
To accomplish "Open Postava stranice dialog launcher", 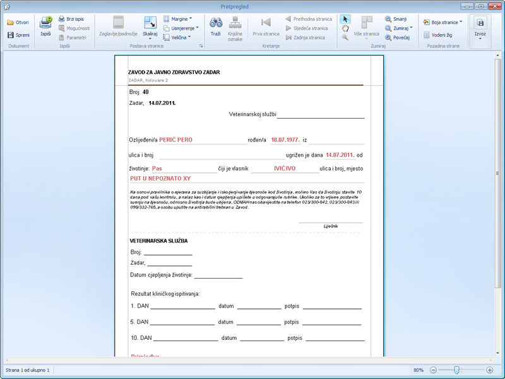I will 201,46.
